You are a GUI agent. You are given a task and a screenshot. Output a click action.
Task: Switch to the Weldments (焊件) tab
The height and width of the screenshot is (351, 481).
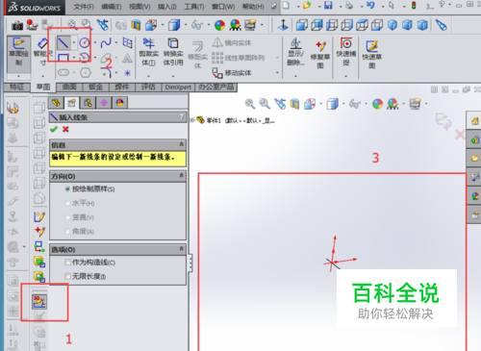pos(122,87)
